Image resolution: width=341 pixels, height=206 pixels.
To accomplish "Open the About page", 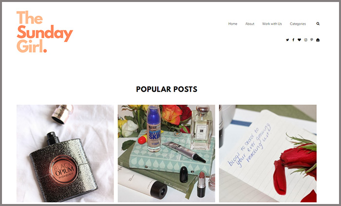I will pyautogui.click(x=249, y=24).
